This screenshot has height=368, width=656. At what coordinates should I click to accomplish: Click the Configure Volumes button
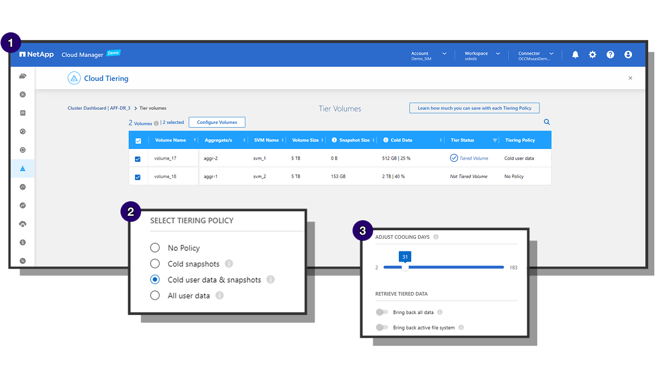(x=217, y=123)
